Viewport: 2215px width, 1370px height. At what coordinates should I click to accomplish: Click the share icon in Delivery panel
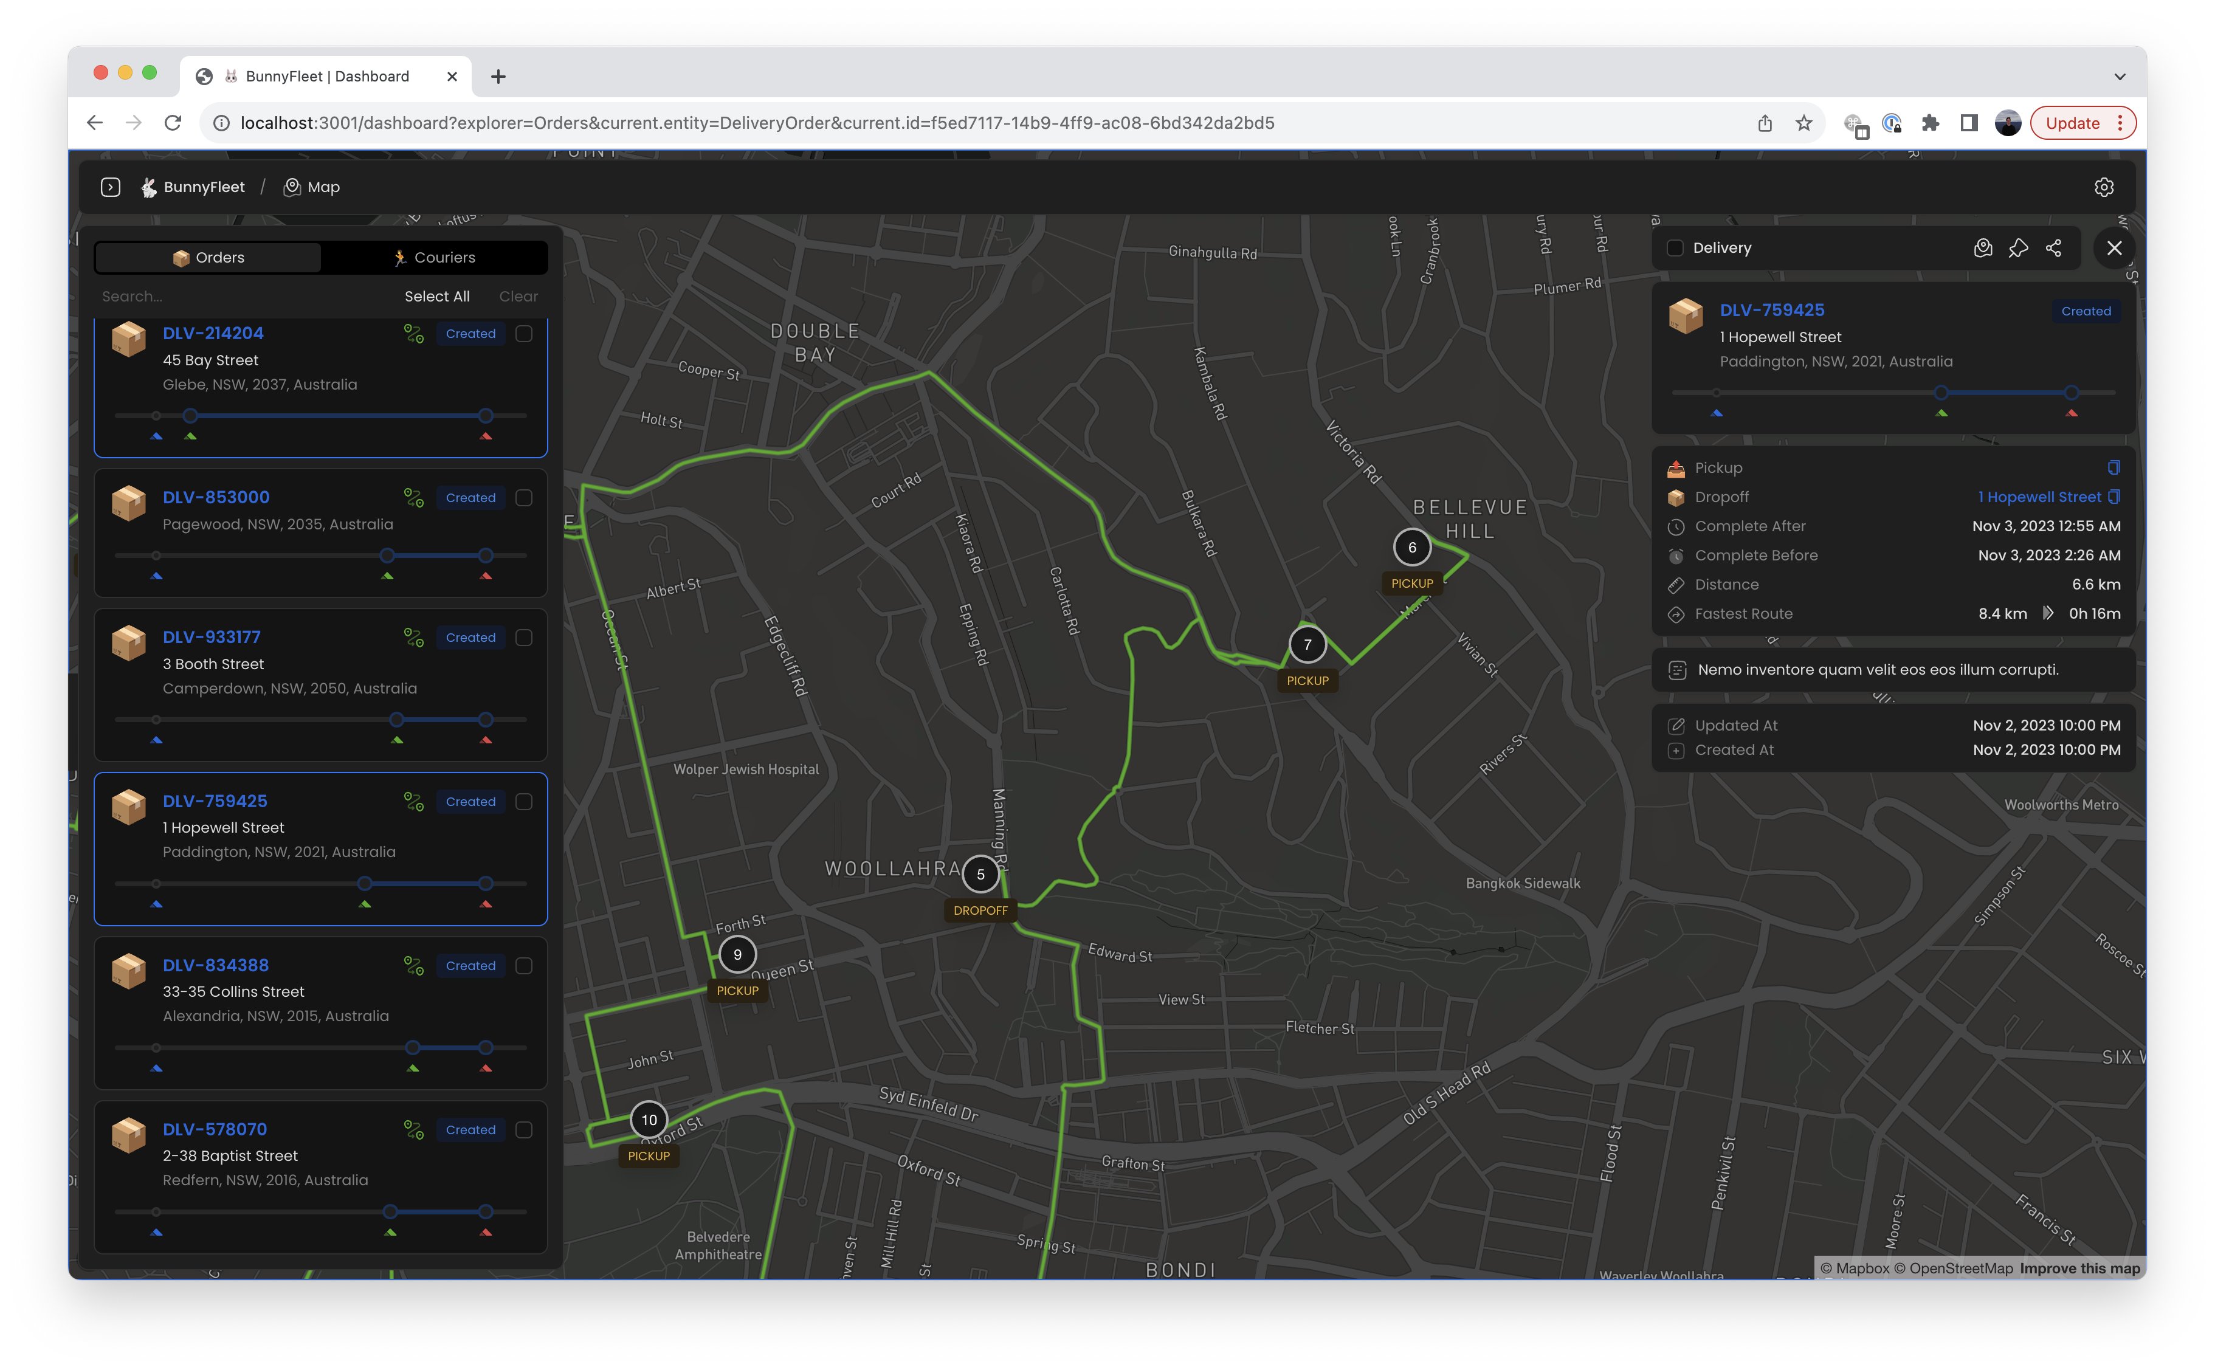[2053, 248]
